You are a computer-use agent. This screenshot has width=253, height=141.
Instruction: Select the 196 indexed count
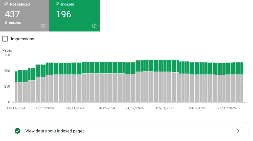pos(64,14)
